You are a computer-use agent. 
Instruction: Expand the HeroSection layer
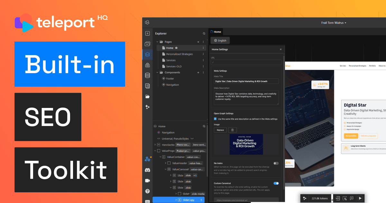tap(155, 145)
